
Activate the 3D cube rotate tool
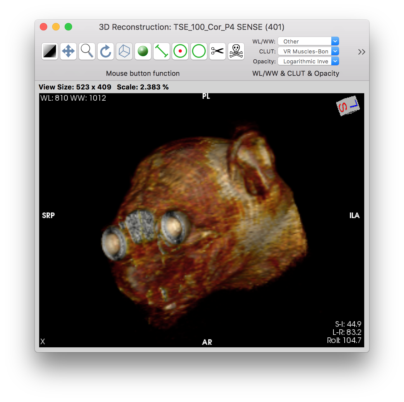124,51
